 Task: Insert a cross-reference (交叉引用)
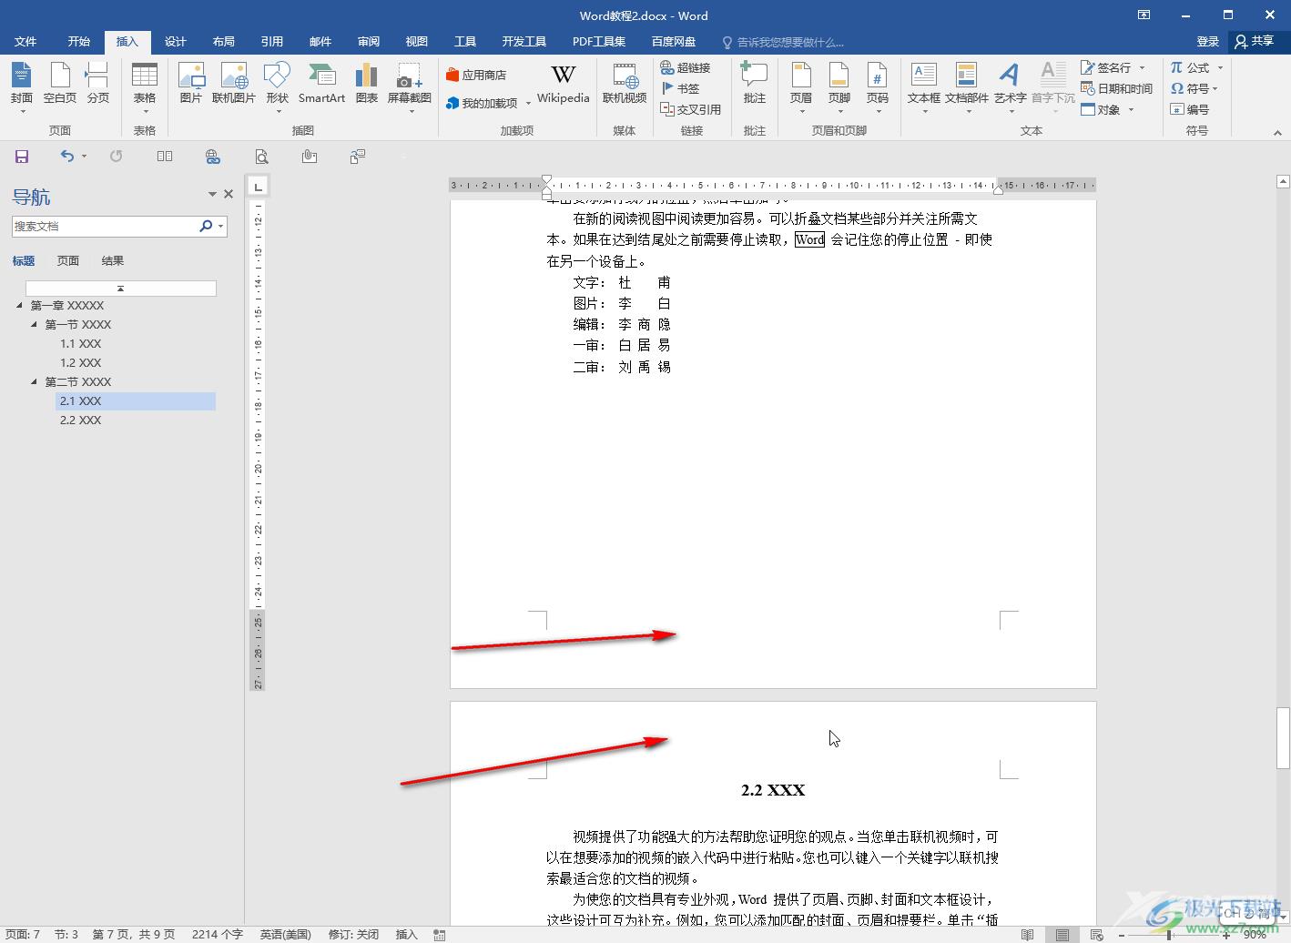point(691,109)
